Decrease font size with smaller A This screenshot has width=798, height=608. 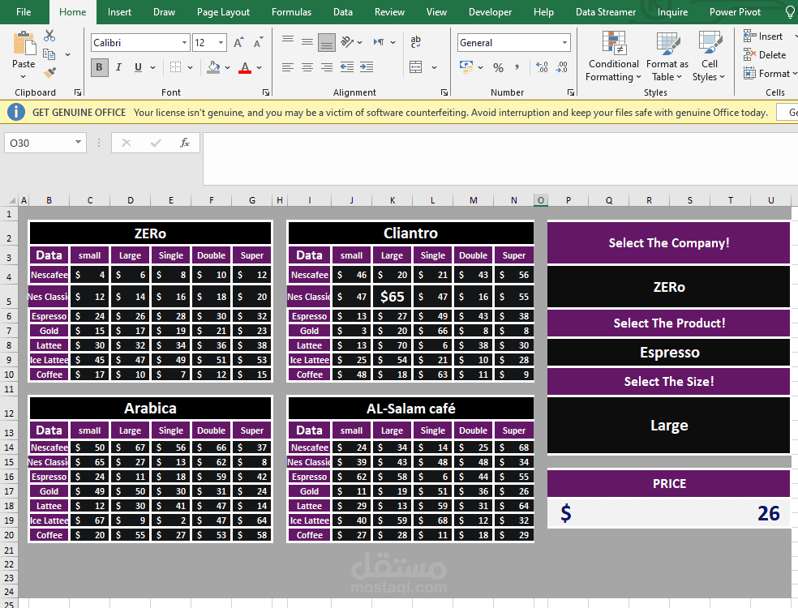(x=258, y=43)
